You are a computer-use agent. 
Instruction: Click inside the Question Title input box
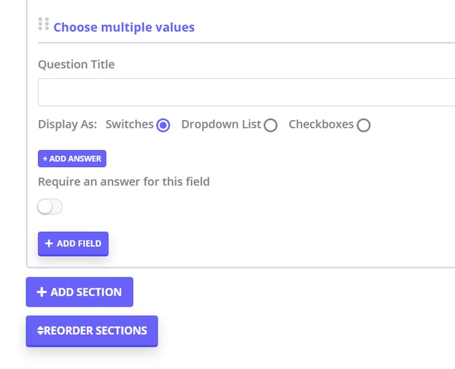tap(244, 92)
